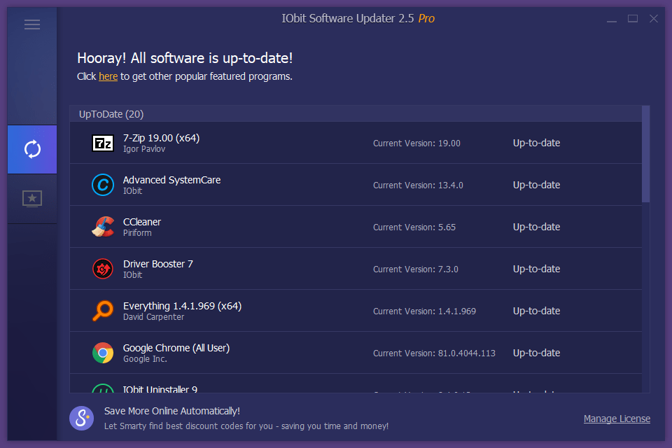
Task: Open the Manage License link
Action: [x=617, y=418]
